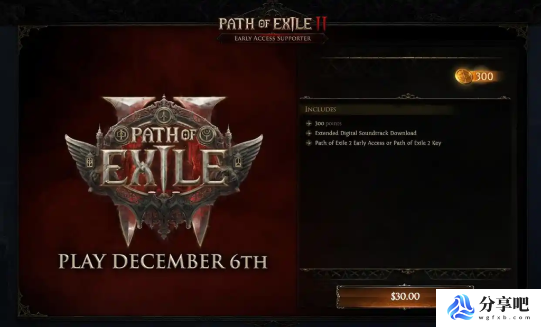Click the gold coin points icon
541x327 pixels.
463,76
